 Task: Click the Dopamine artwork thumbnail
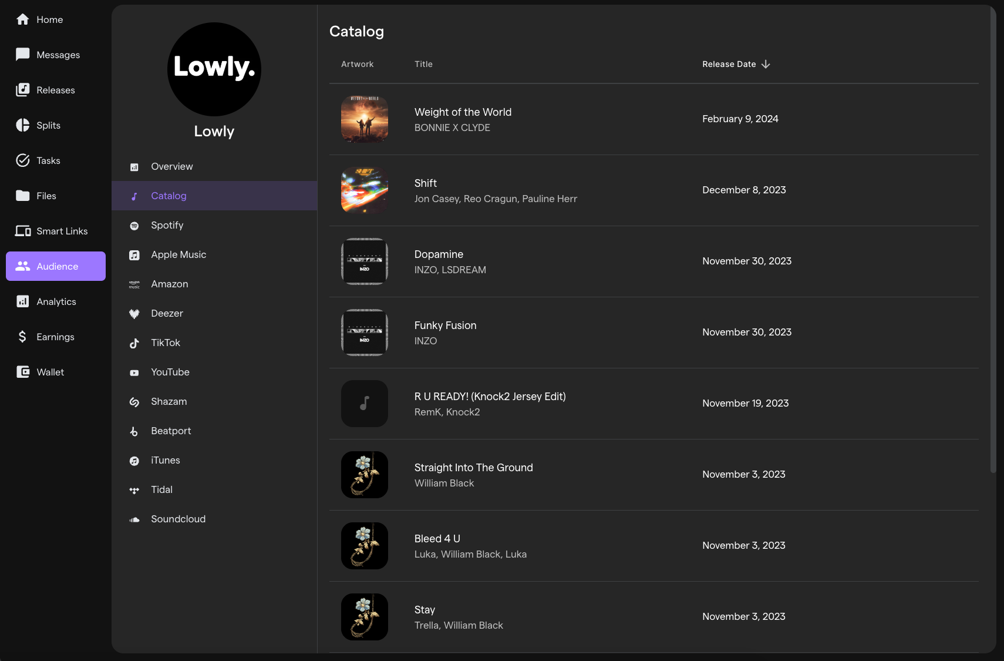(x=365, y=261)
